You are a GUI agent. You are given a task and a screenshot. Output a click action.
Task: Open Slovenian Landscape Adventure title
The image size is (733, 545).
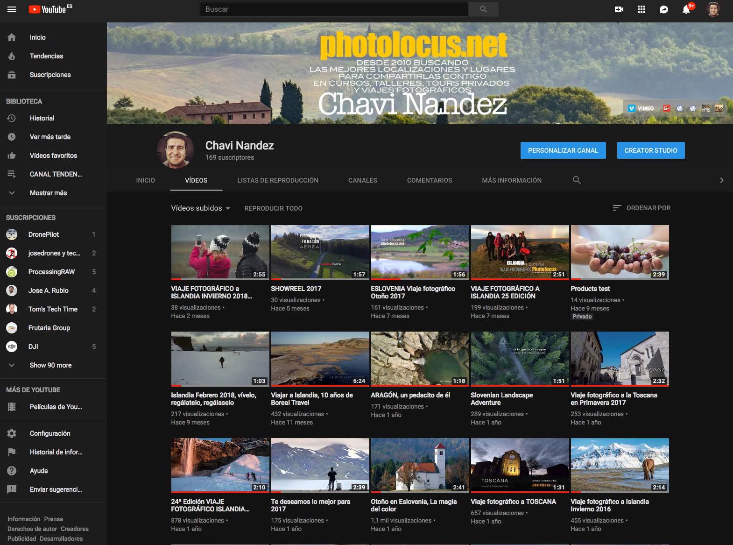pyautogui.click(x=502, y=399)
